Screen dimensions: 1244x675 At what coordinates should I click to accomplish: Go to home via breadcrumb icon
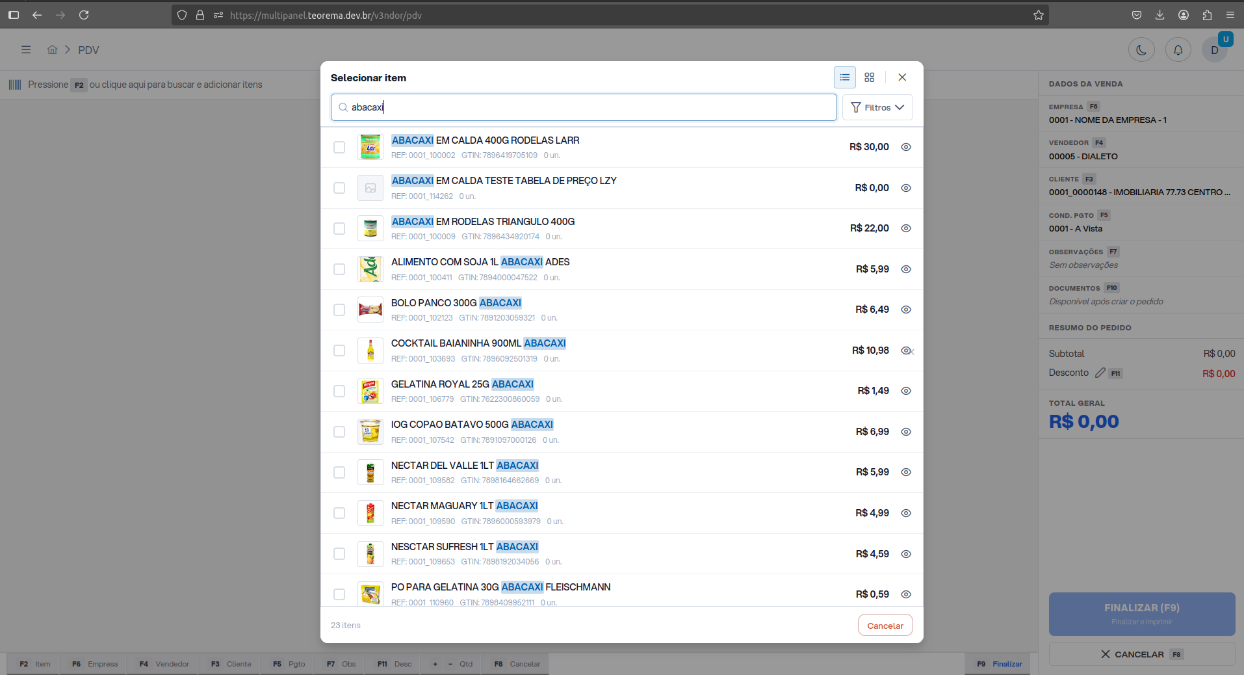tap(53, 50)
